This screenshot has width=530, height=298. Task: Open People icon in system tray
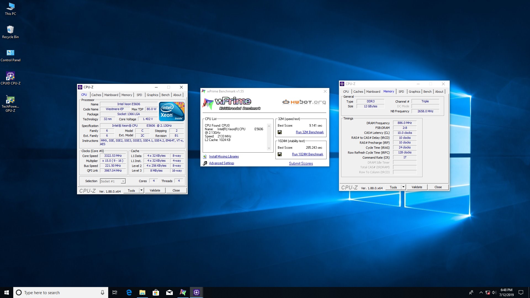tap(471, 292)
